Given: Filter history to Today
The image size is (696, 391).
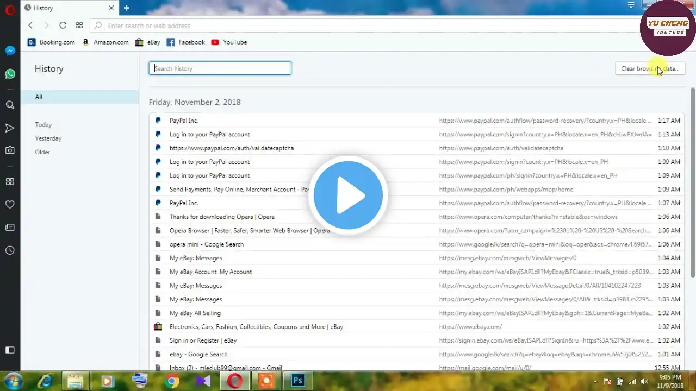Looking at the screenshot, I should 43,125.
